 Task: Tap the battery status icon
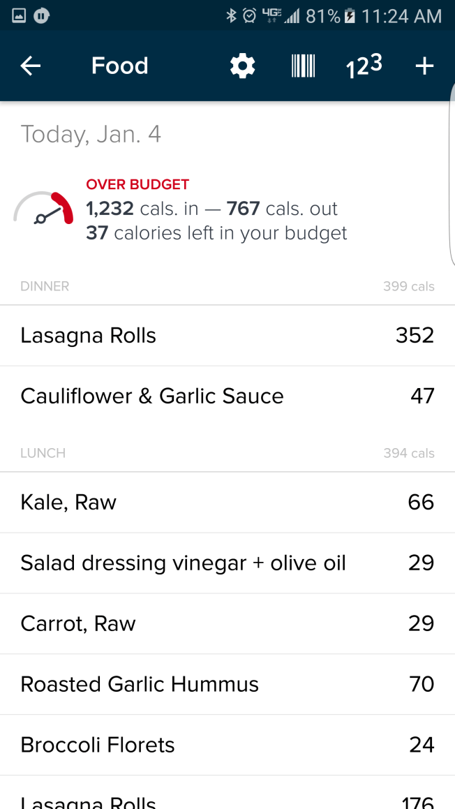[351, 15]
